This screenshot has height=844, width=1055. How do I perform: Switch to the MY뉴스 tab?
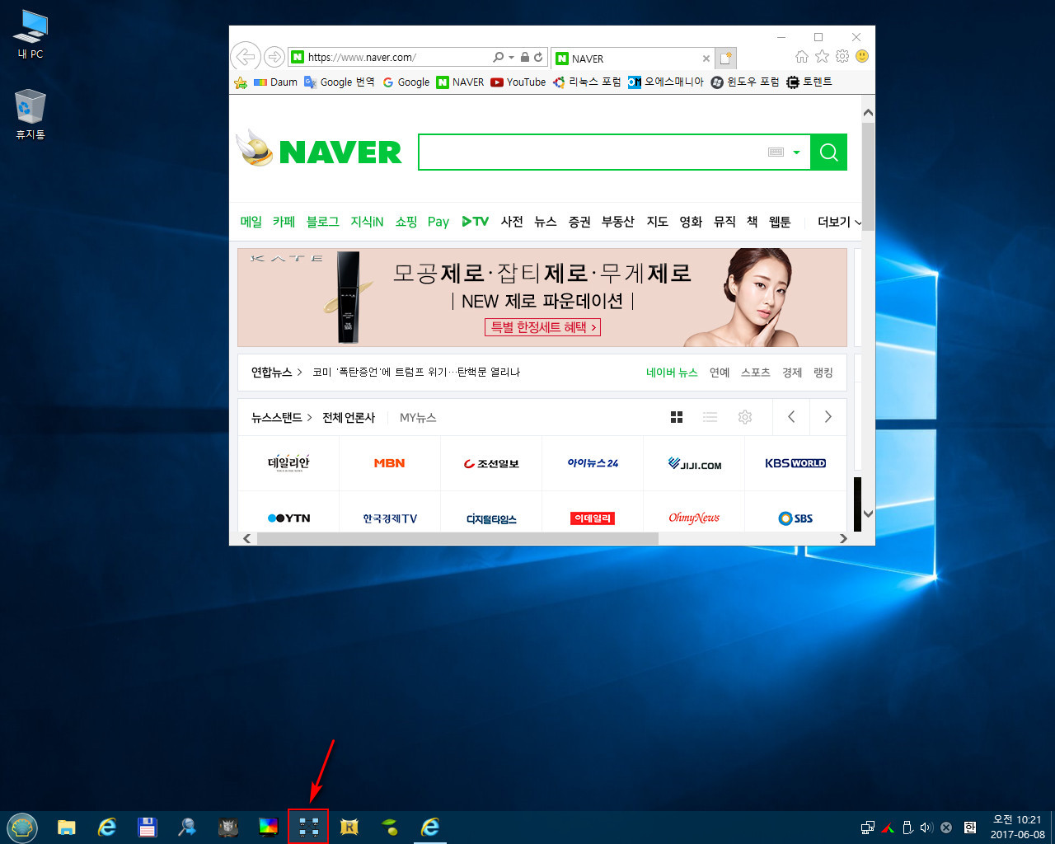(418, 418)
